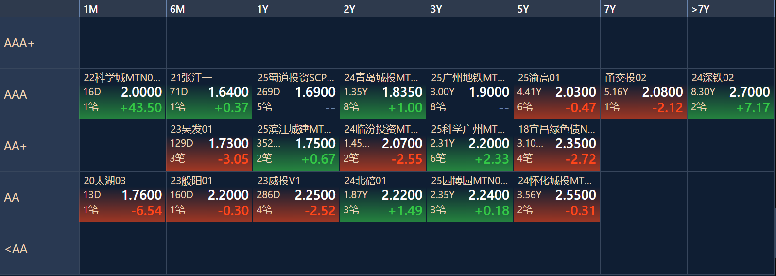This screenshot has height=276, width=776.
Task: Open the 25广州地铁MT bond cell
Action: click(x=470, y=94)
